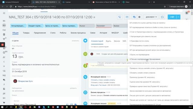Bookmark this page with the browser star
Viewport: 193px width, 109px height.
(165, 7)
